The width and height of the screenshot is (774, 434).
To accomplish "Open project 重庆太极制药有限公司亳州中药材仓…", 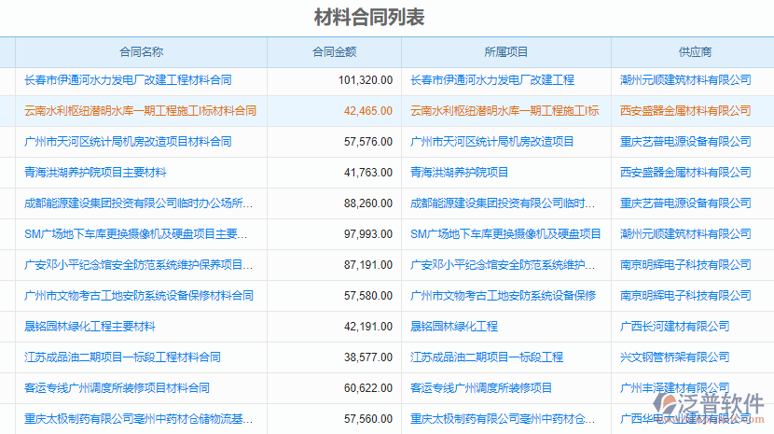I will point(503,419).
